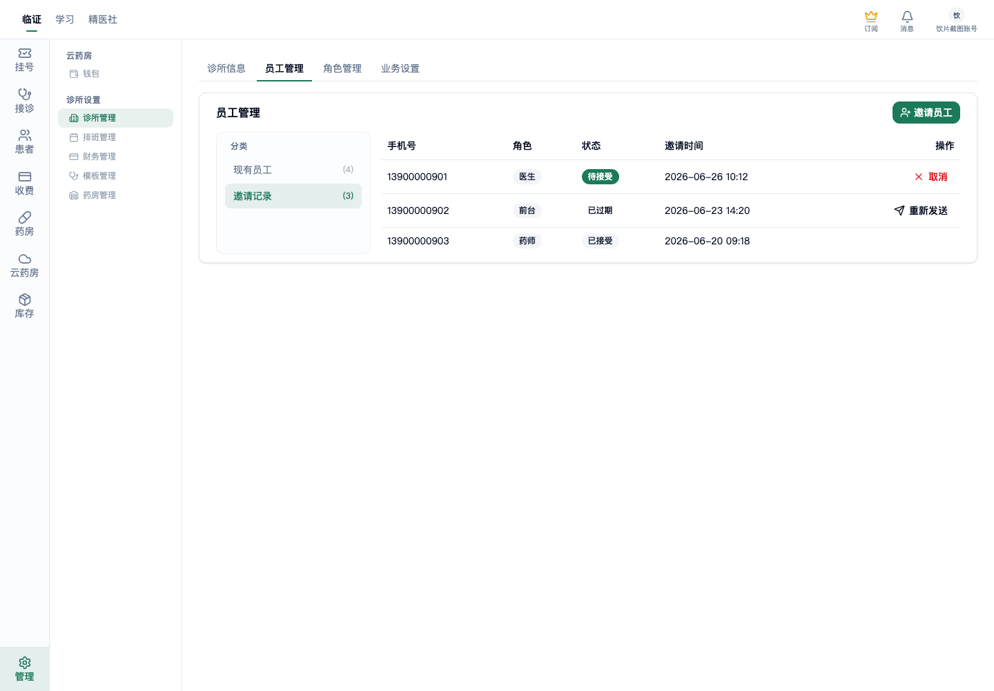
Task: Cancel the invitation for 13900000901
Action: pyautogui.click(x=931, y=177)
